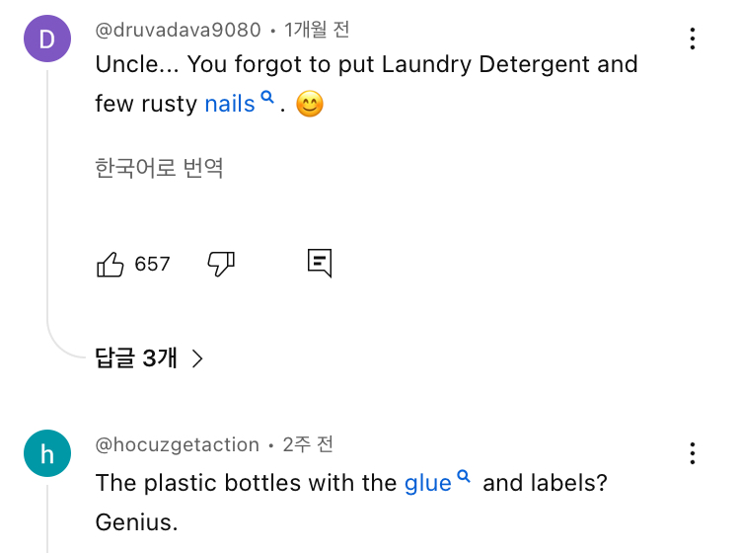Viewport: 740px width, 553px height.
Task: Expand the 답글 3개 replies
Action: [136, 357]
